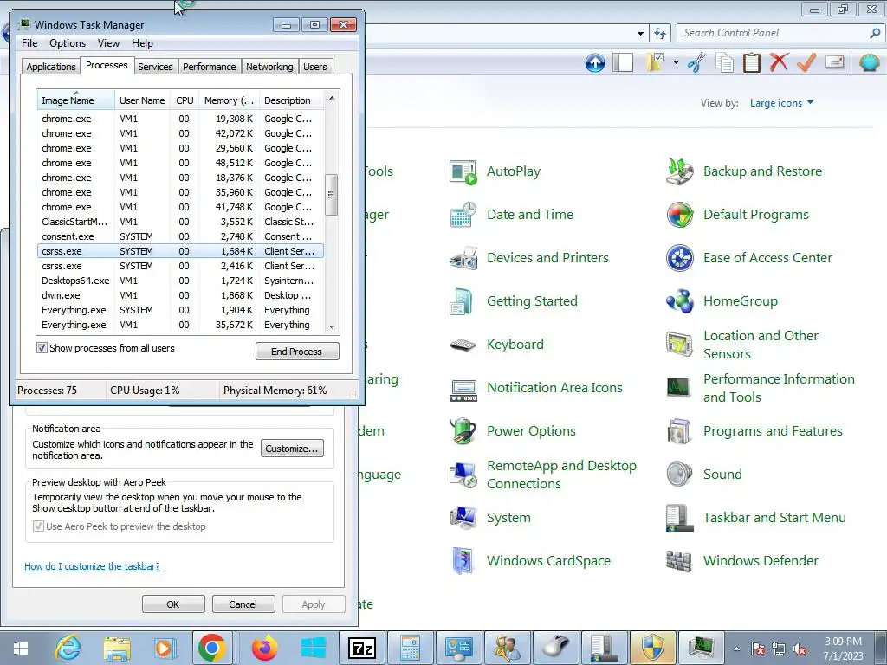
Task: Click the process list scroll-down arrow
Action: click(332, 326)
